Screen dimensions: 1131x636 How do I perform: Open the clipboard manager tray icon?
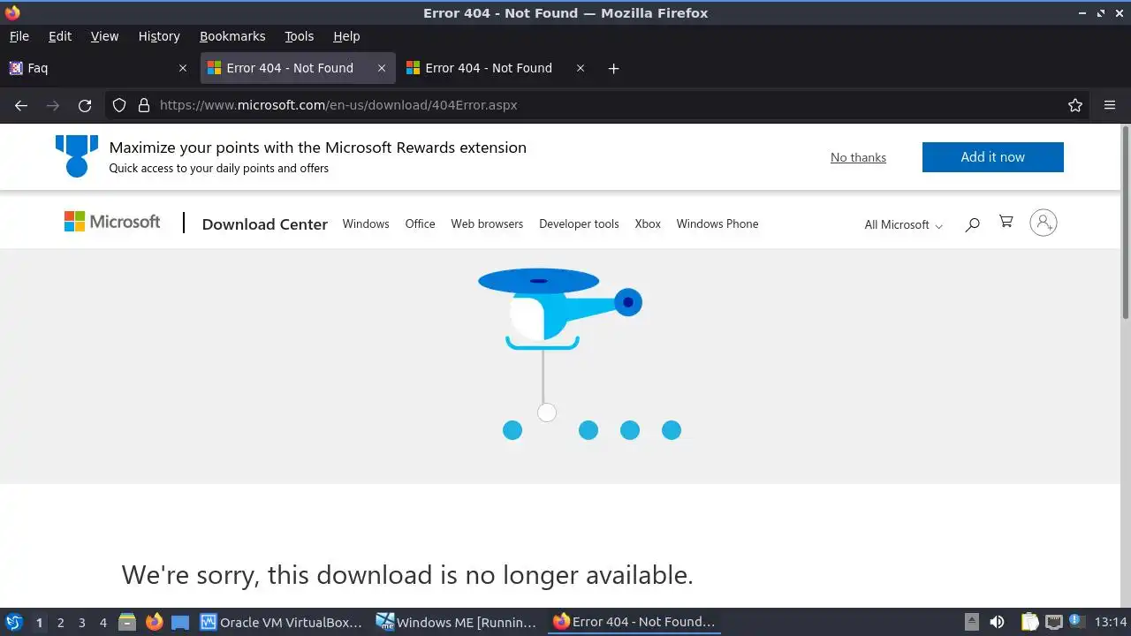pyautogui.click(x=1029, y=622)
